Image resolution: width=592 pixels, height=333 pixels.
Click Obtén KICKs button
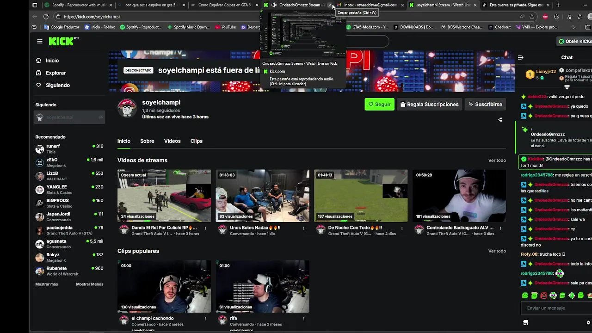574,41
